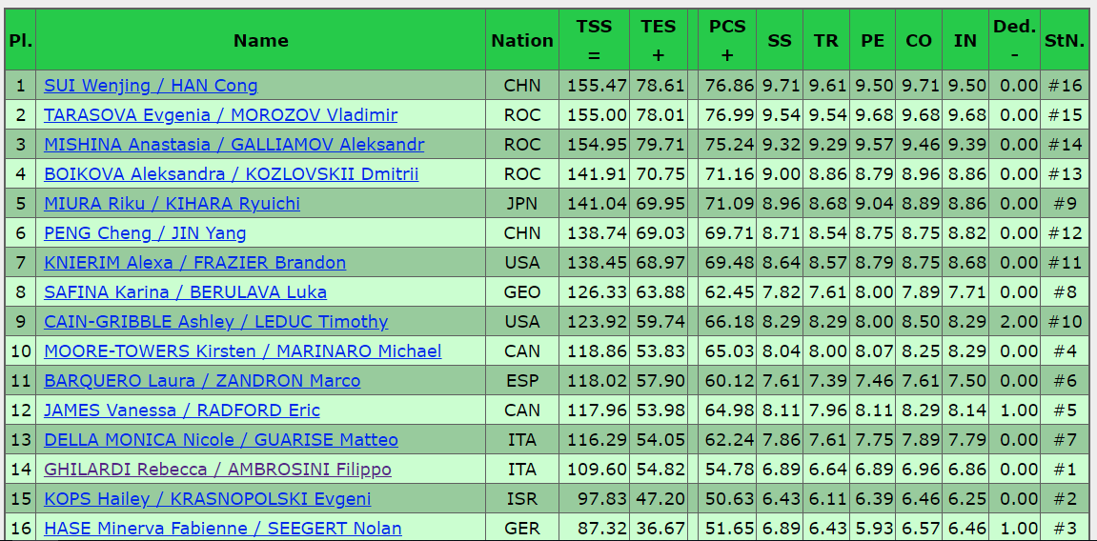Select DELLA MONICA Nicole / GUARISE Matteo link

(x=221, y=440)
